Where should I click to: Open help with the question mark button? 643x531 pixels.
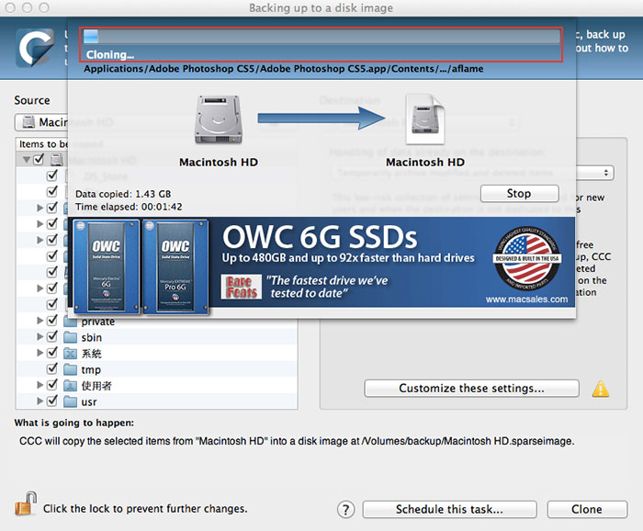345,510
